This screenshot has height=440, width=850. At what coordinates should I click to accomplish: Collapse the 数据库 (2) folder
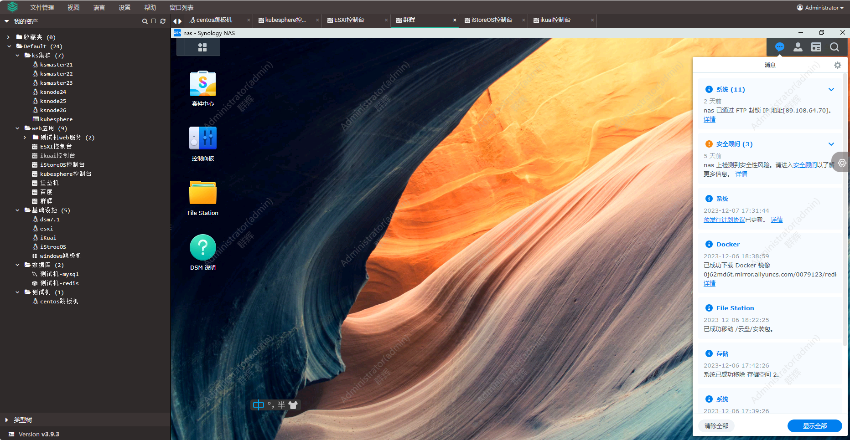click(17, 265)
